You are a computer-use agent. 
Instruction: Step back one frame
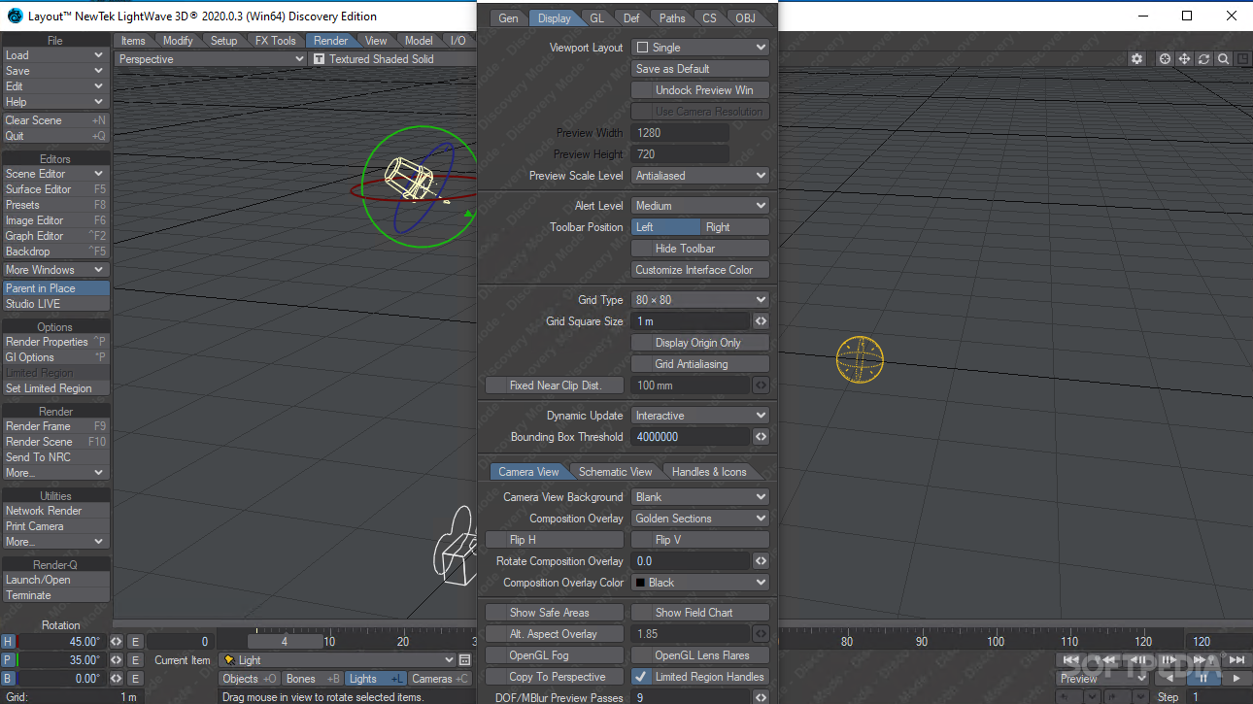click(1136, 660)
